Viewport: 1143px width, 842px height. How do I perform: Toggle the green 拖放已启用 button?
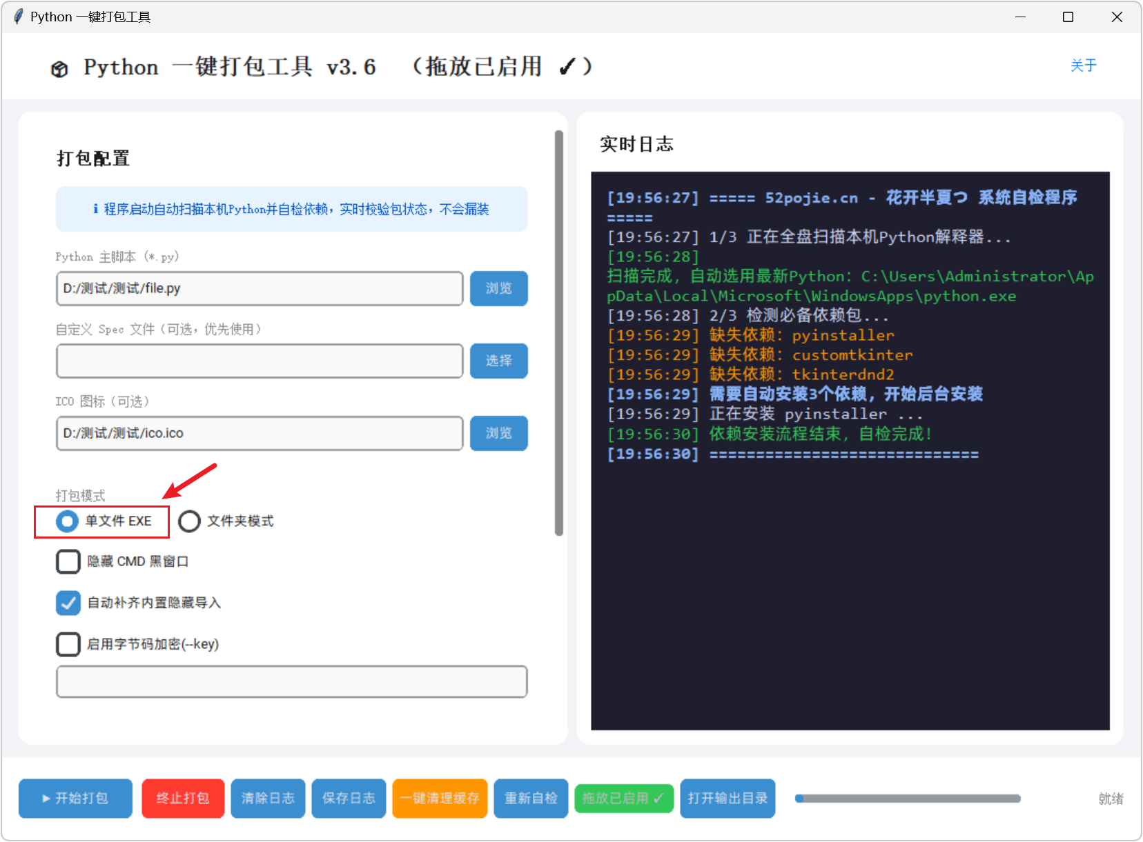[x=624, y=799]
